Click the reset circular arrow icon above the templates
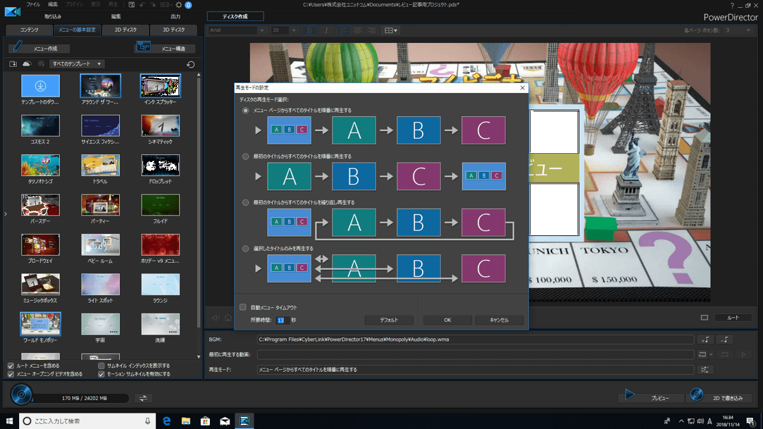Viewport: 763px width, 429px height. (190, 64)
